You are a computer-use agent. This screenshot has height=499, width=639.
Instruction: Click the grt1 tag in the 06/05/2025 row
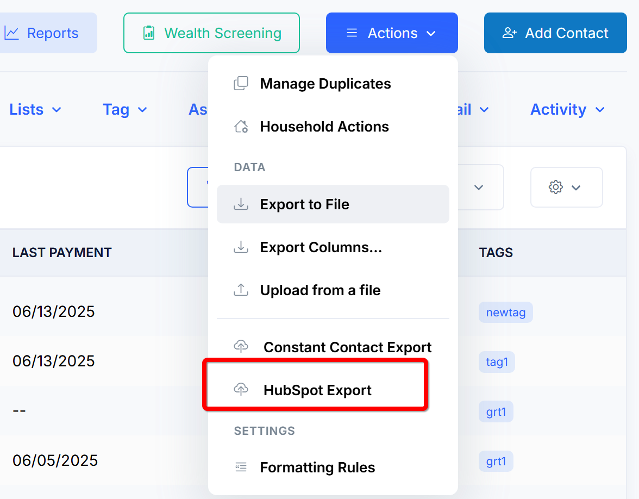[x=496, y=461]
